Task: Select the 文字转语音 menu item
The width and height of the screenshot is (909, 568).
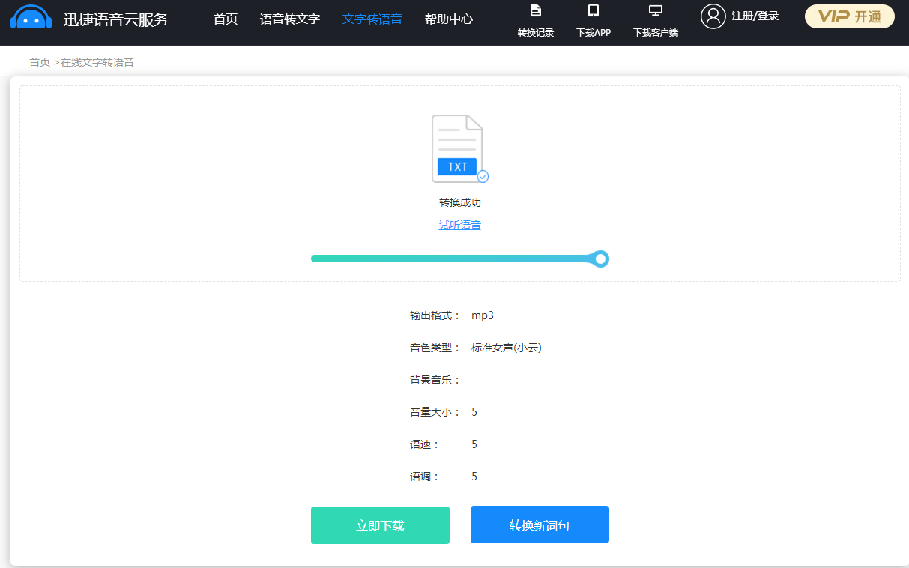Action: pos(372,19)
